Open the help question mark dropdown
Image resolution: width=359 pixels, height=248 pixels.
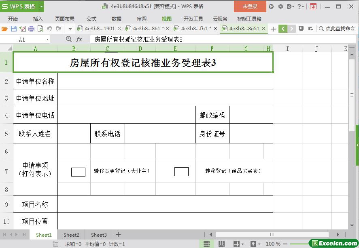(x=300, y=6)
